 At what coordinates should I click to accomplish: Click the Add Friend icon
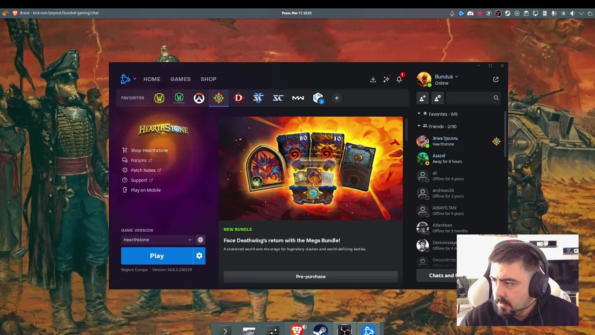pos(423,98)
